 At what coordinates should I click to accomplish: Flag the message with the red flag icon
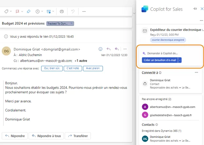point(17,11)
